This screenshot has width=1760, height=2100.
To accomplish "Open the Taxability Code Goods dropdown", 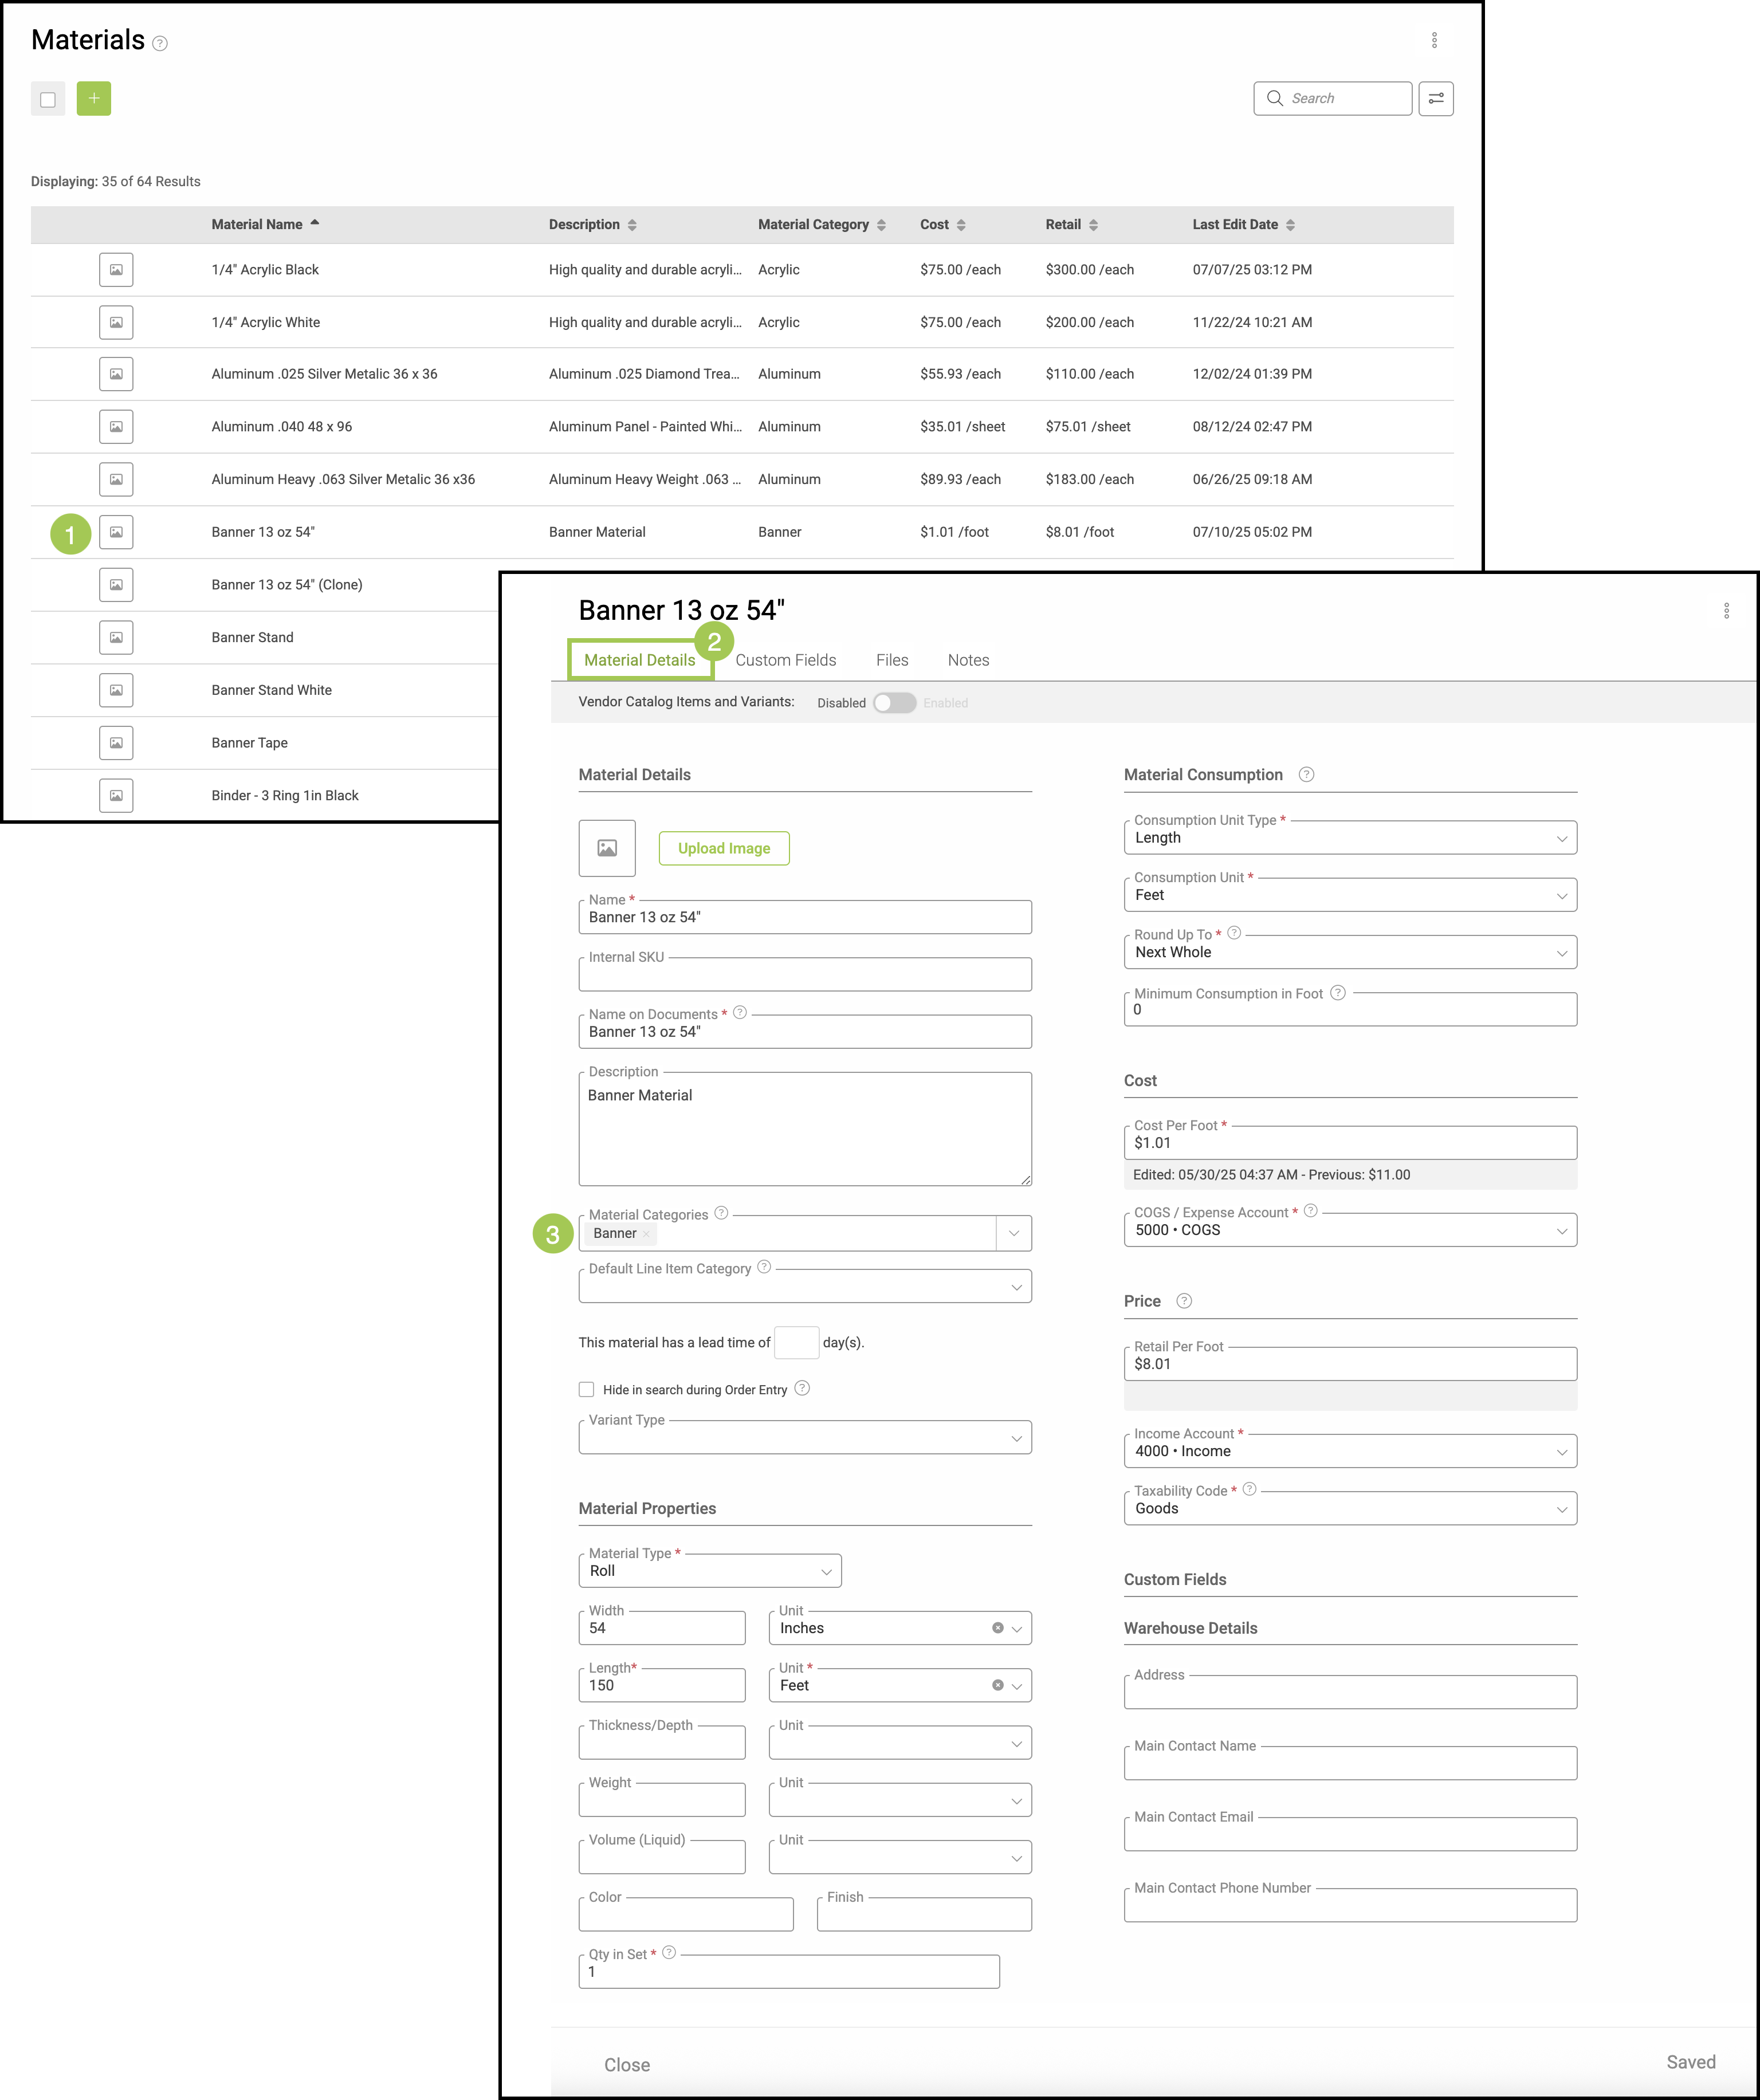I will [x=1349, y=1508].
